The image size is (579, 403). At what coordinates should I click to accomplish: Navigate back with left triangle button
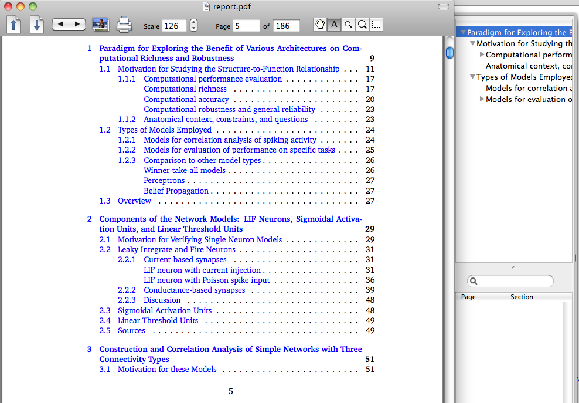[60, 25]
